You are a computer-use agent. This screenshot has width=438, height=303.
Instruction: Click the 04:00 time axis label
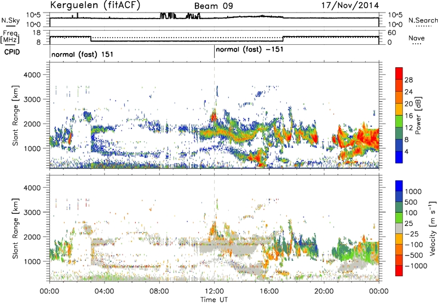click(104, 292)
